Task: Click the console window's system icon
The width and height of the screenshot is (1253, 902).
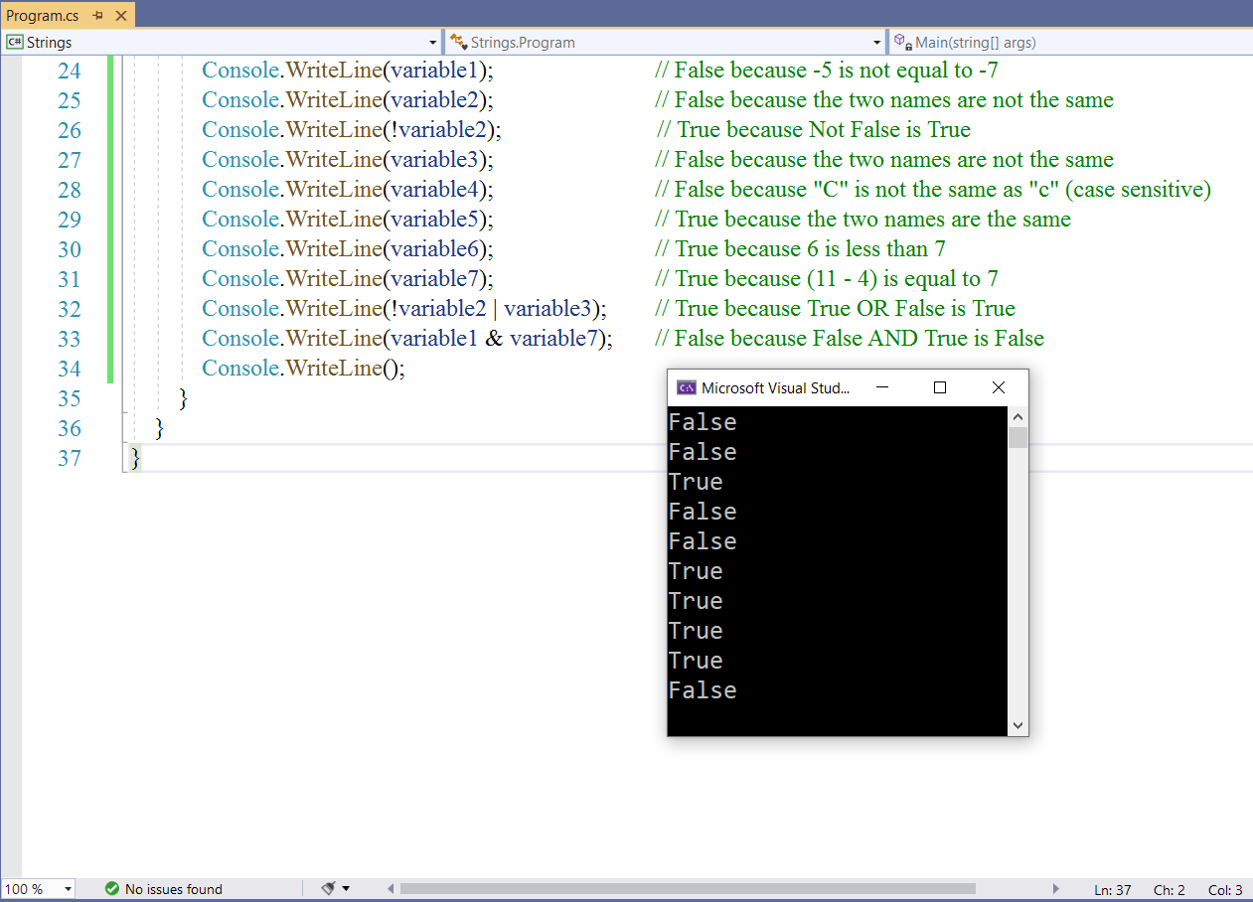Action: coord(686,387)
